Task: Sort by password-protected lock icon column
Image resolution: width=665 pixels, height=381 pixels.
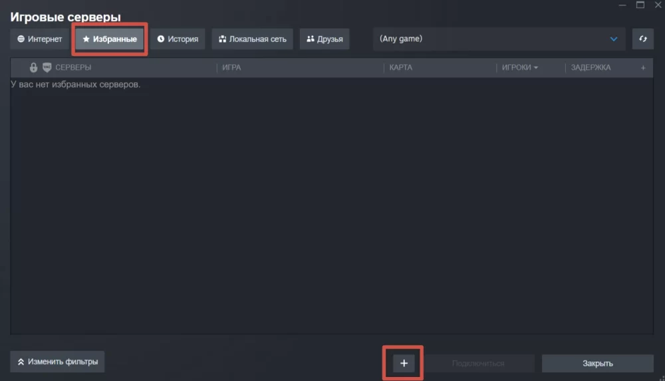Action: pyautogui.click(x=33, y=67)
